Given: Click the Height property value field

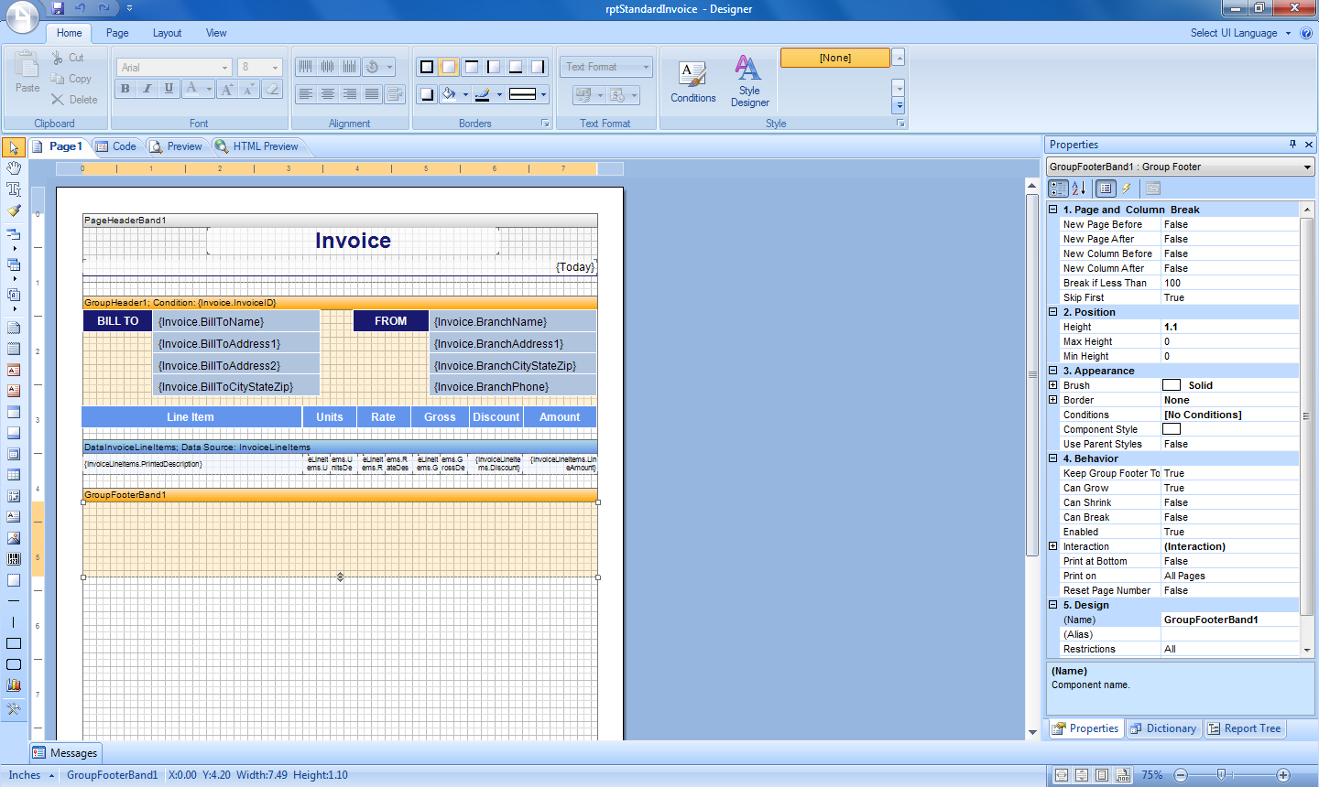Looking at the screenshot, I should 1228,327.
